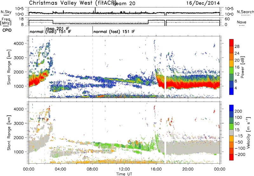Click the '04:00' time axis label

click(60, 169)
